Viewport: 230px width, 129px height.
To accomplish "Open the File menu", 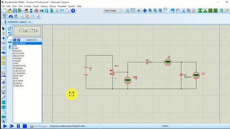I will click(3, 6).
